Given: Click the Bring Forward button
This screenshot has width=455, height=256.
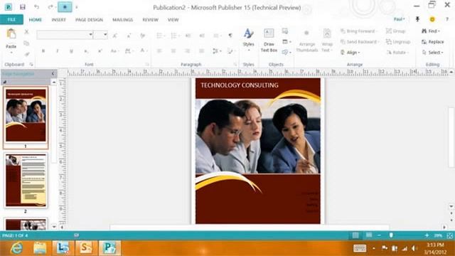Looking at the screenshot, I should (x=359, y=31).
